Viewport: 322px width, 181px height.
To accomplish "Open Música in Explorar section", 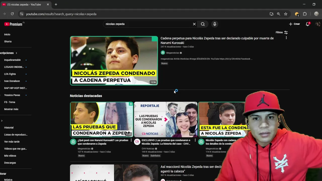I will 8,180.
